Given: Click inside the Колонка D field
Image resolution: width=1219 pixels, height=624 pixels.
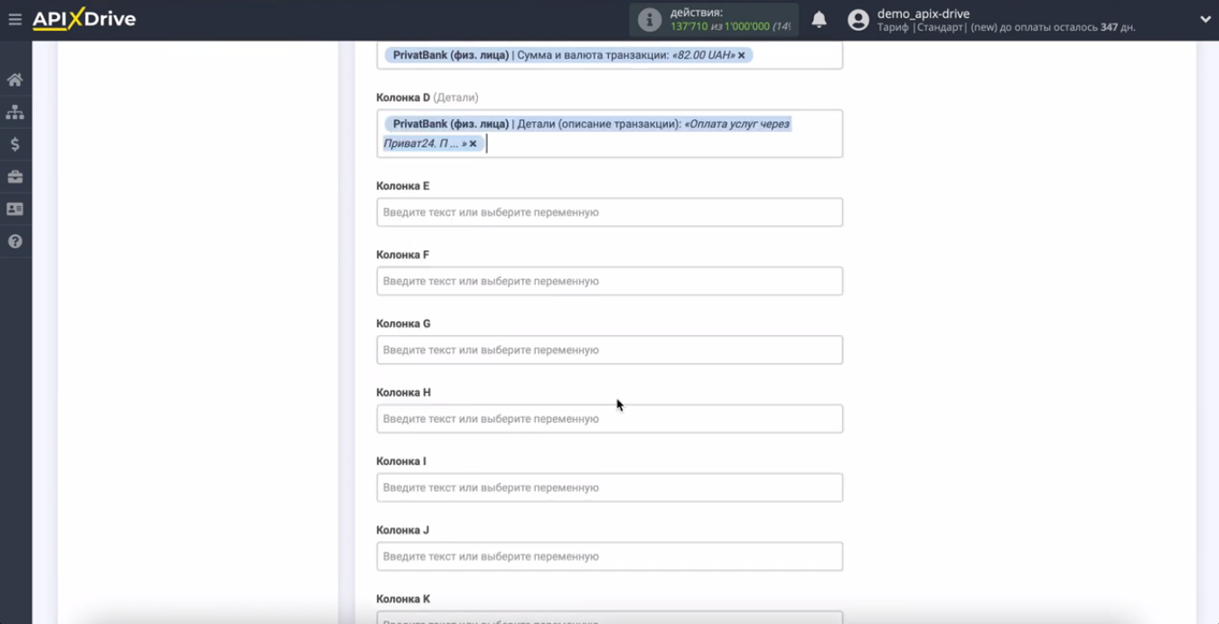Looking at the screenshot, I should [x=609, y=134].
